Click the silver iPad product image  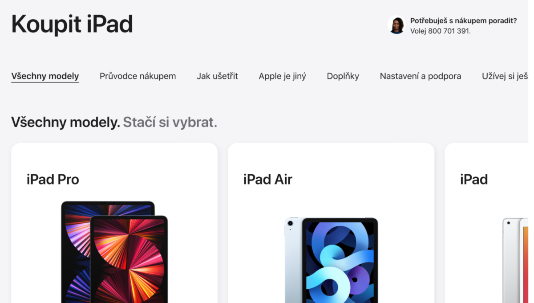515,261
